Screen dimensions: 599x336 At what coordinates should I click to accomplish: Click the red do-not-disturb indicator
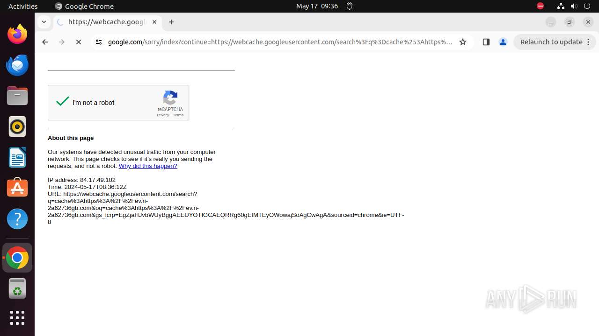pos(540,6)
